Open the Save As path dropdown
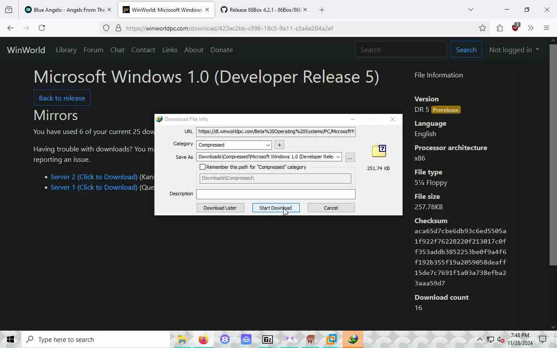 click(338, 157)
